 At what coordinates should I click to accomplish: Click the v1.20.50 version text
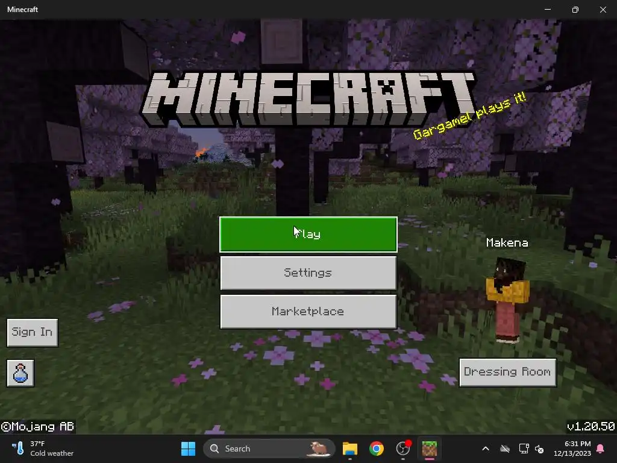(590, 426)
